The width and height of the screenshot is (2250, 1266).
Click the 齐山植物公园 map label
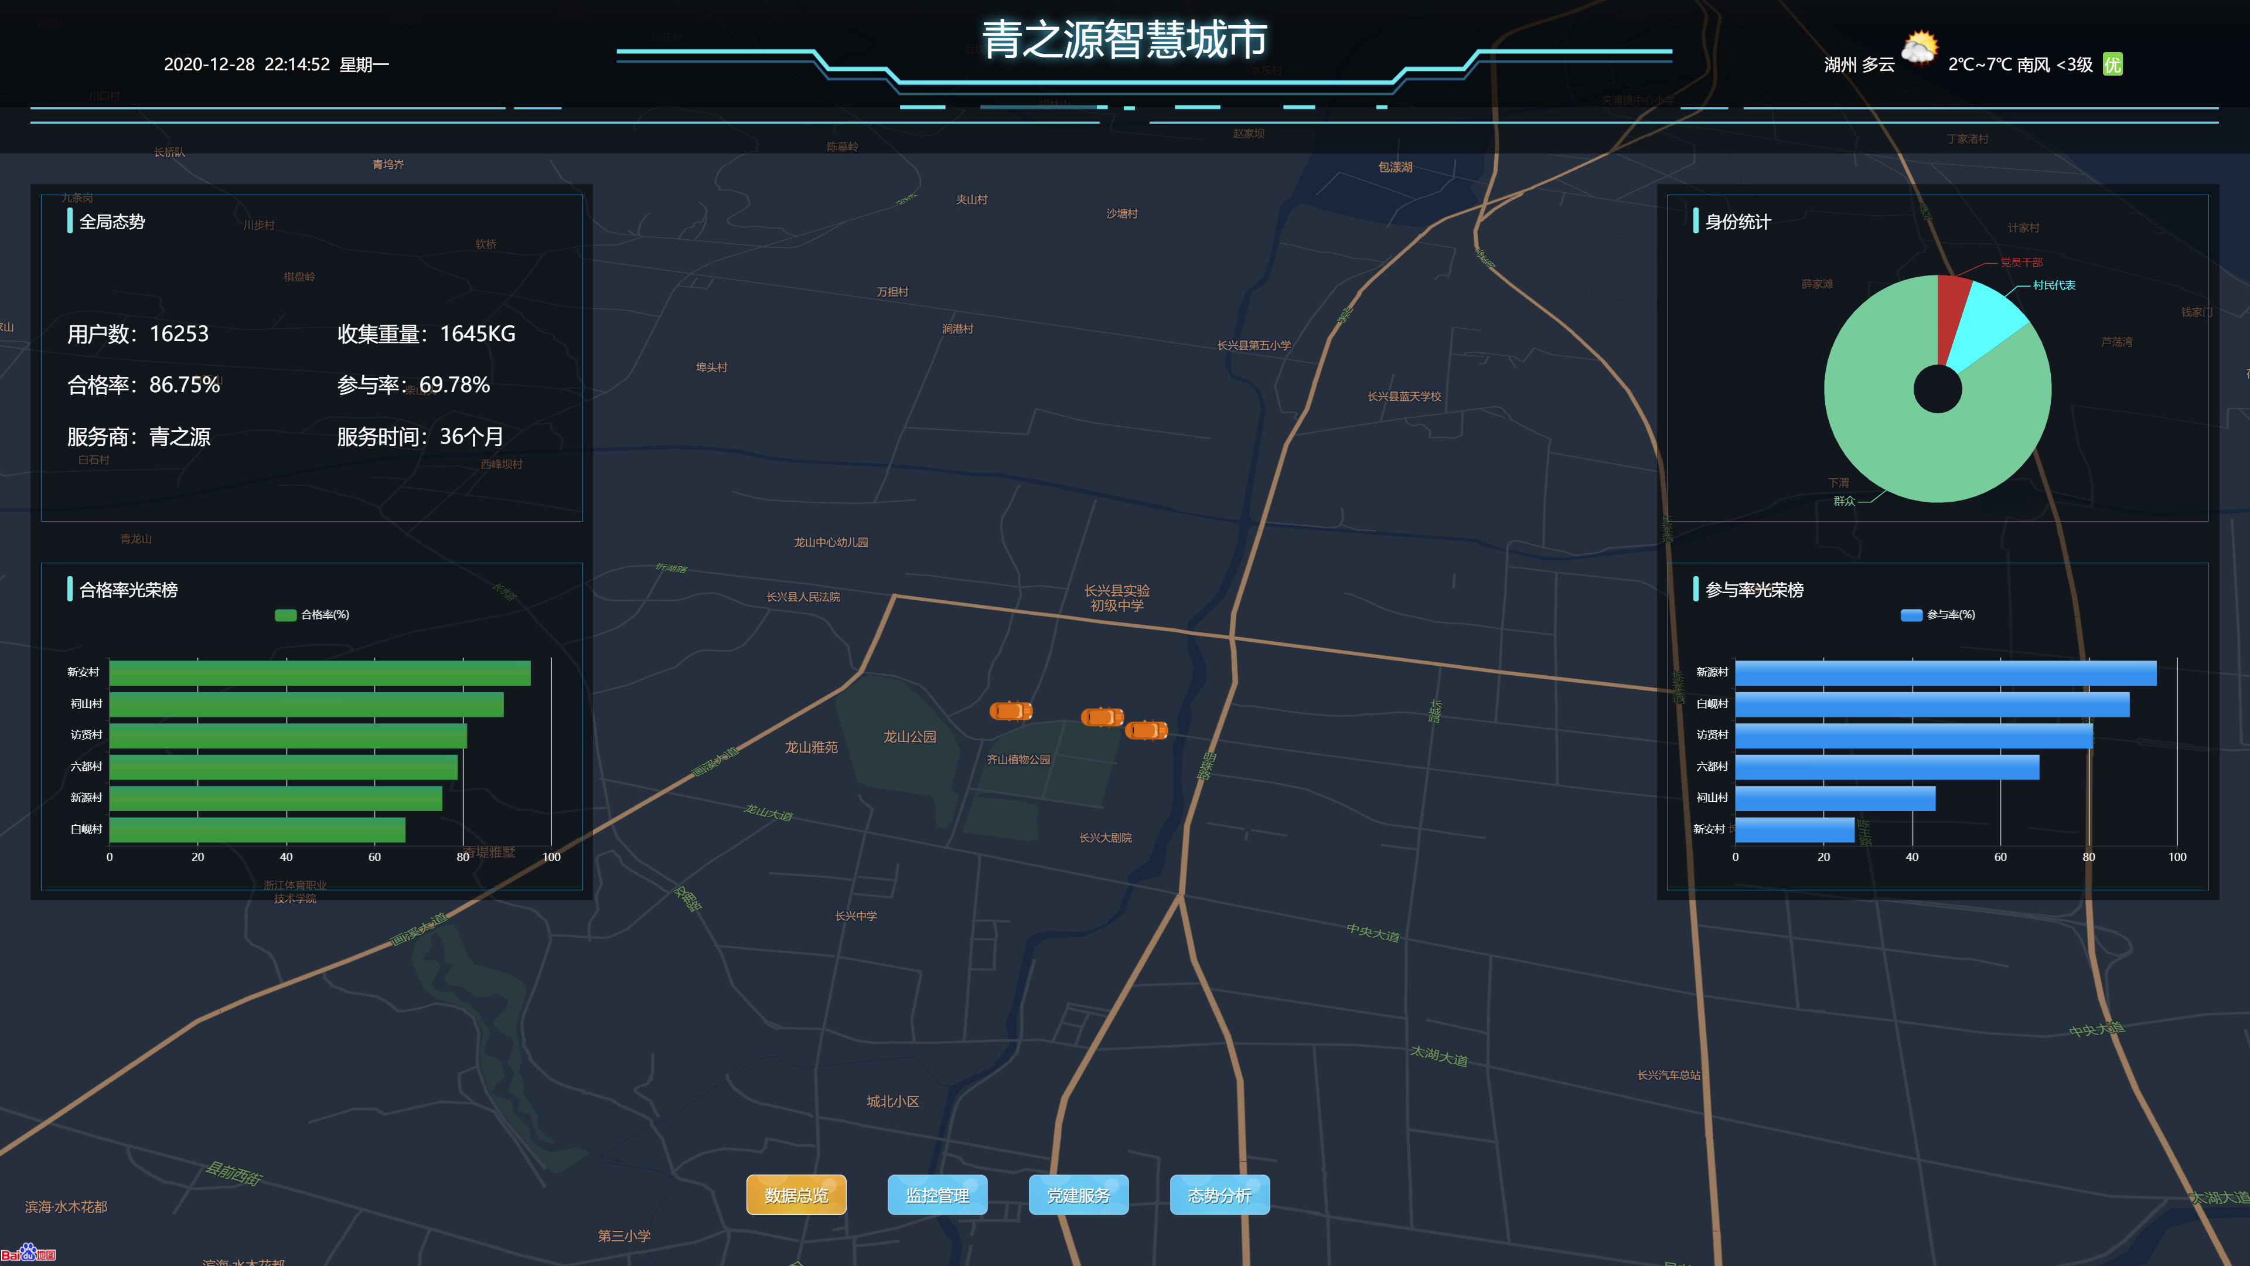click(x=1018, y=759)
